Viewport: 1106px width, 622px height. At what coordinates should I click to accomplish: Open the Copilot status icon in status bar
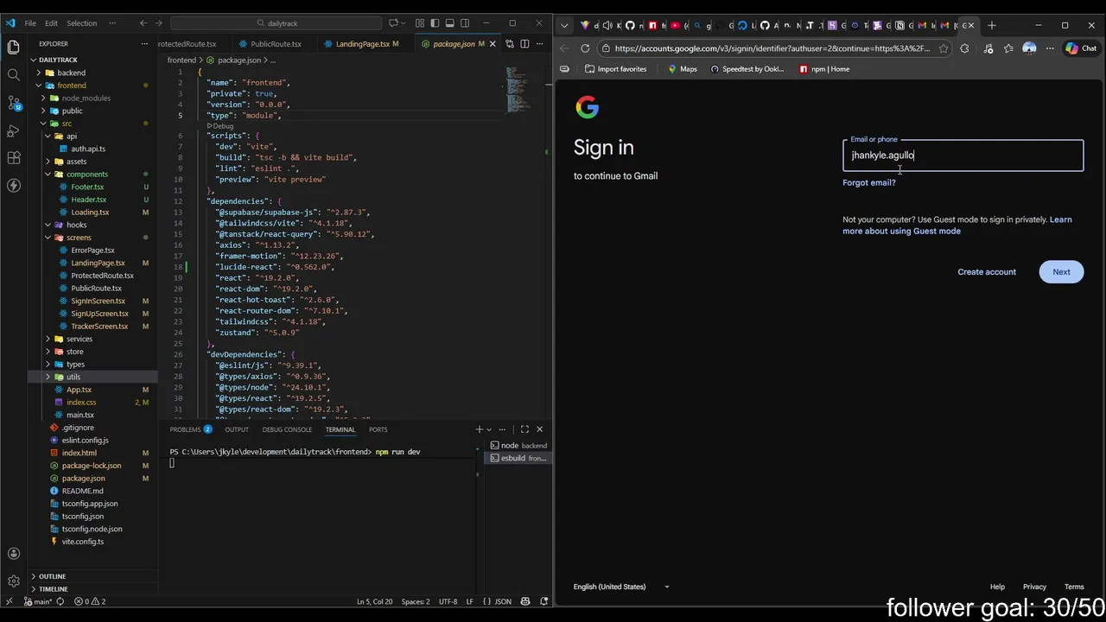[x=524, y=601]
